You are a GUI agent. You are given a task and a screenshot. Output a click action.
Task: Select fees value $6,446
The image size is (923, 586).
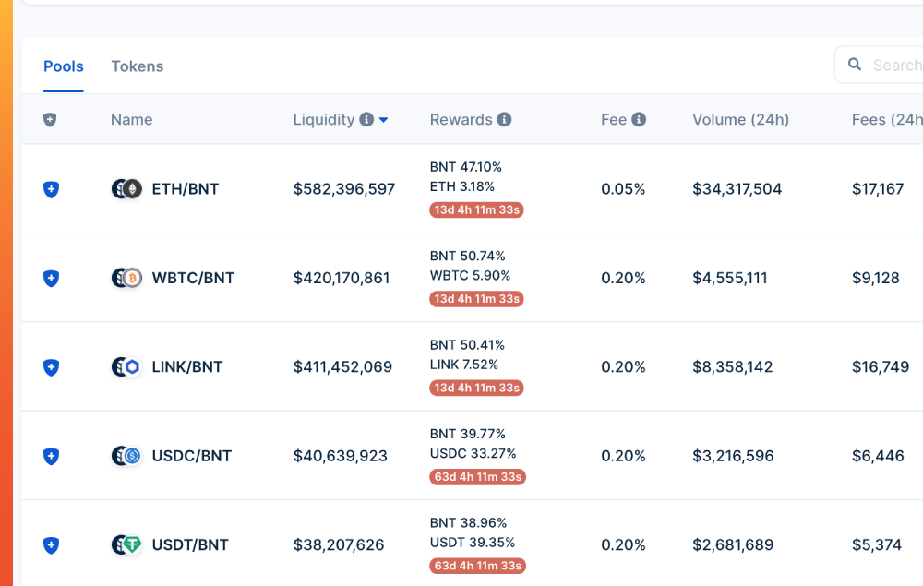[x=878, y=455]
